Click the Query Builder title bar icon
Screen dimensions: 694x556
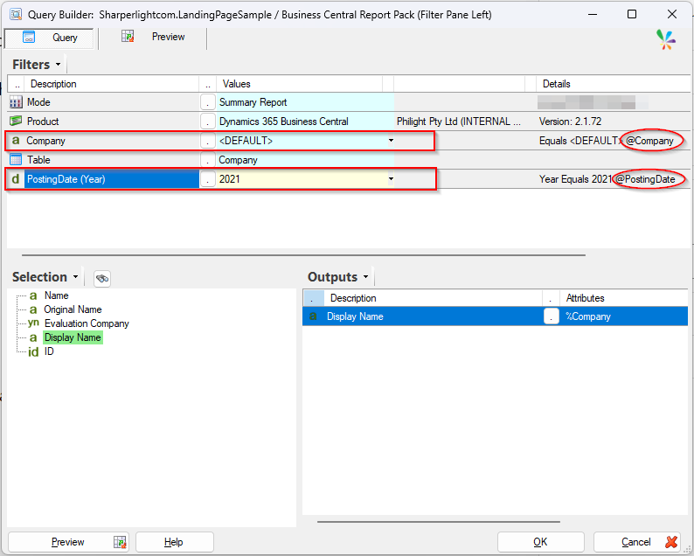click(16, 14)
